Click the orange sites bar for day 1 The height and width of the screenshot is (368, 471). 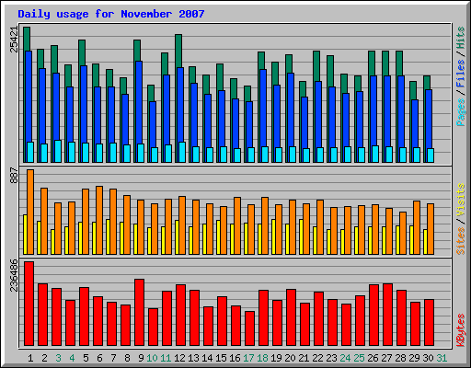click(30, 212)
